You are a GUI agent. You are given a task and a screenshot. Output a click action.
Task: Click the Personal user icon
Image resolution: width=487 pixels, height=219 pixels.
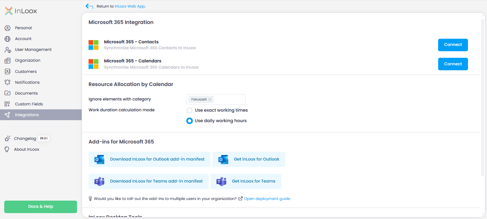click(x=8, y=28)
